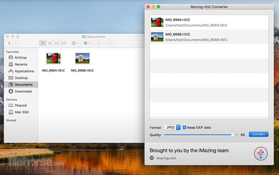Close the iMazing HEIC Converter window
Viewport: 279px width, 175px height.
point(148,7)
